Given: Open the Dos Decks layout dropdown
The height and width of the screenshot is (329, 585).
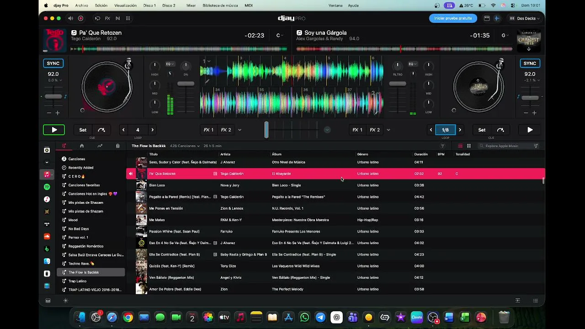Looking at the screenshot, I should (x=528, y=18).
